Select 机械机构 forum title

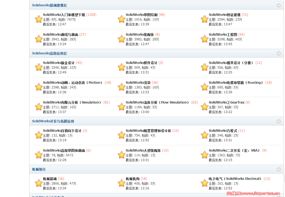coord(133,179)
